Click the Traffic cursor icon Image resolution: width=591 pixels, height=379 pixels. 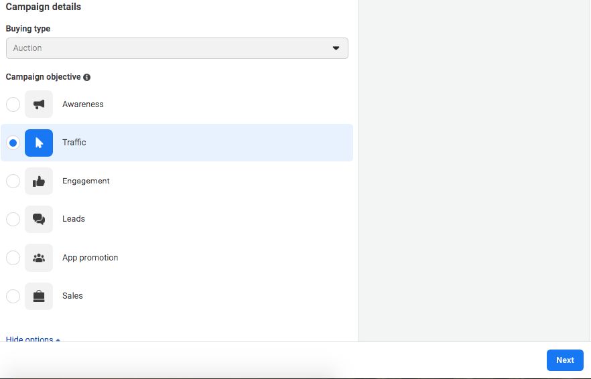[x=39, y=143]
